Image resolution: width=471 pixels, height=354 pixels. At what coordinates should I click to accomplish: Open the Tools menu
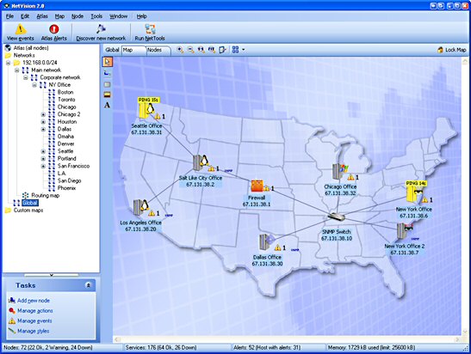[96, 16]
